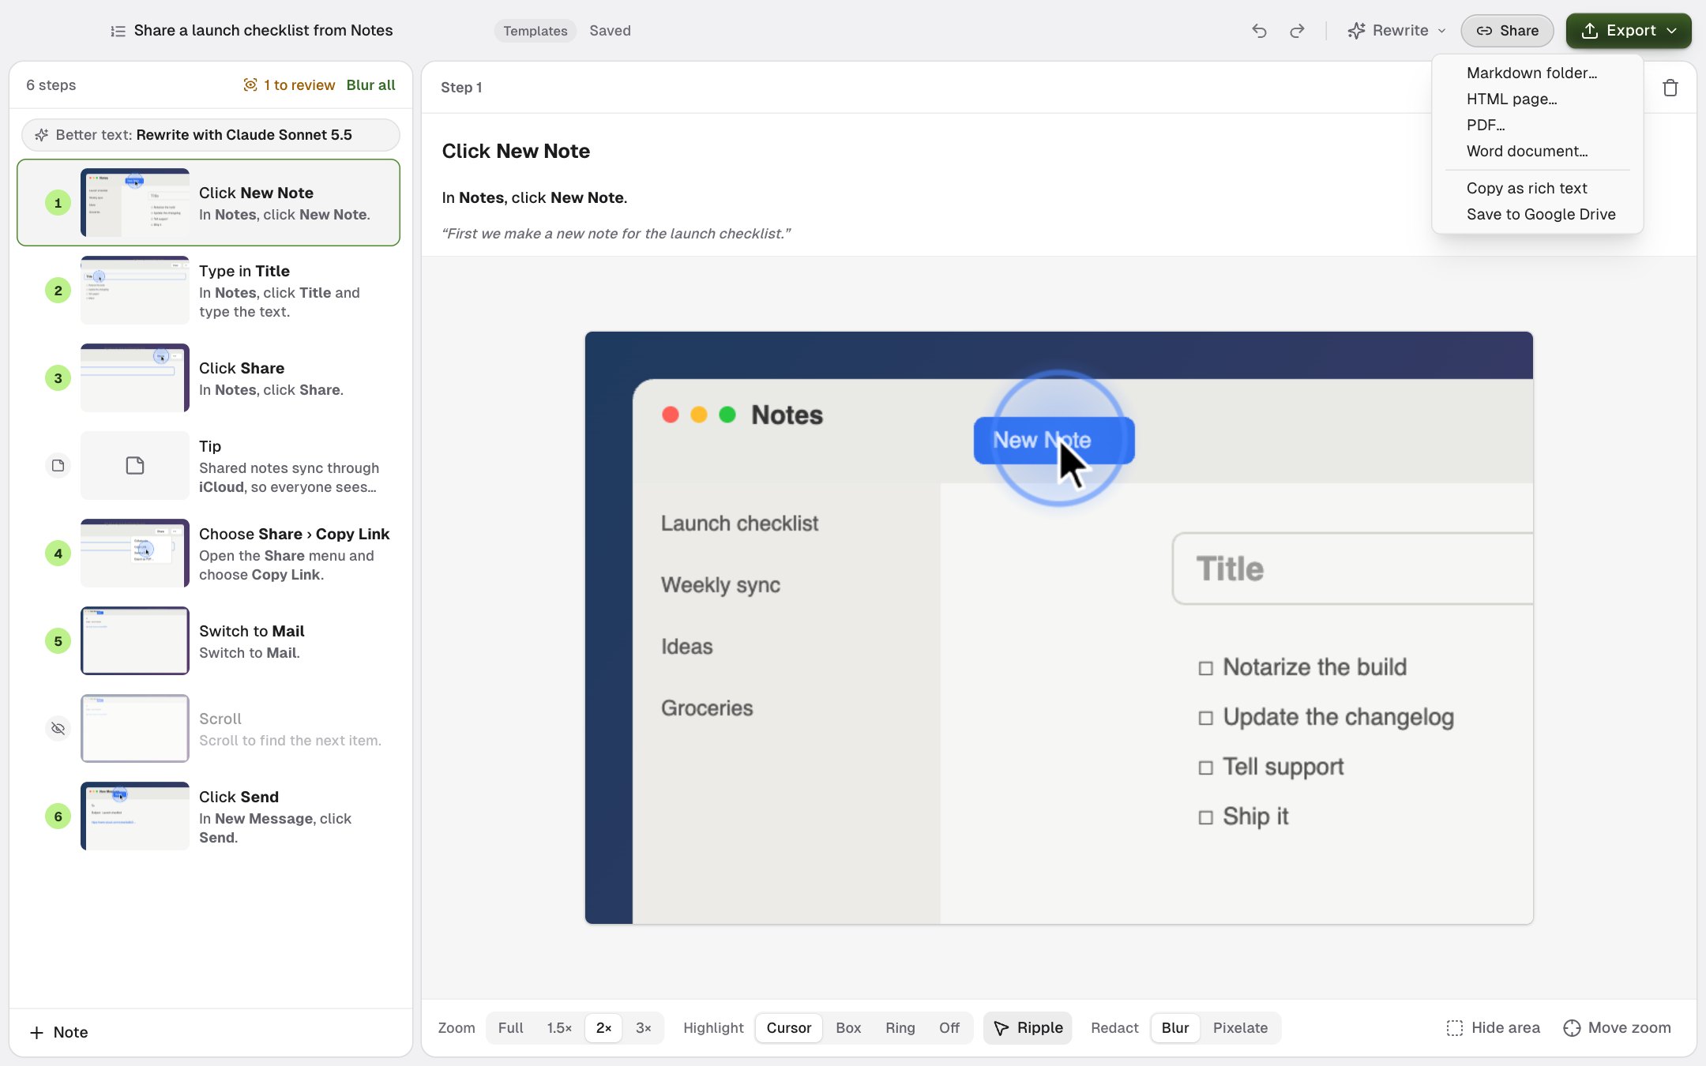Select Ring highlight style
Screen dimensions: 1706x1066
(x=900, y=1027)
